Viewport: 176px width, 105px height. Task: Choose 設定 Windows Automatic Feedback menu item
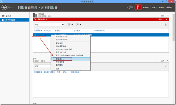70,55
